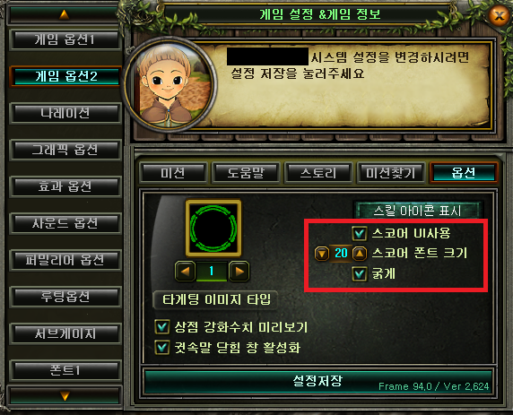Toggle 귓속말 닫힘 창 활성화 checkbox
This screenshot has height=415, width=513.
coord(162,348)
